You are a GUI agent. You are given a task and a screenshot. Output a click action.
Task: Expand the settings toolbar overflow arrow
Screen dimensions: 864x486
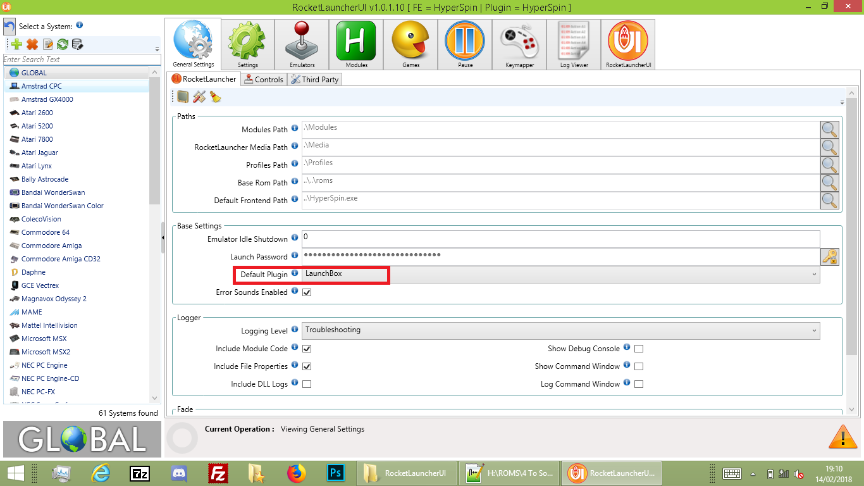(842, 102)
